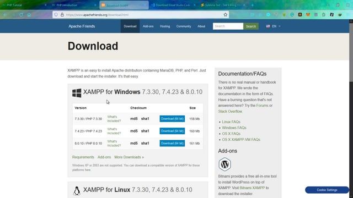Click the dark square brown extension icon

300,15
